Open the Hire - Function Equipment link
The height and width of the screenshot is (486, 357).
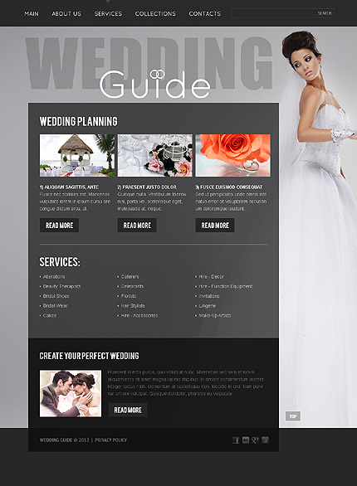(x=226, y=286)
